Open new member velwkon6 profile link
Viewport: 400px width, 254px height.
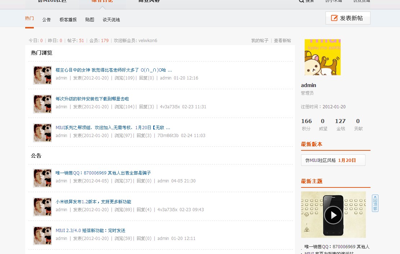tap(148, 41)
